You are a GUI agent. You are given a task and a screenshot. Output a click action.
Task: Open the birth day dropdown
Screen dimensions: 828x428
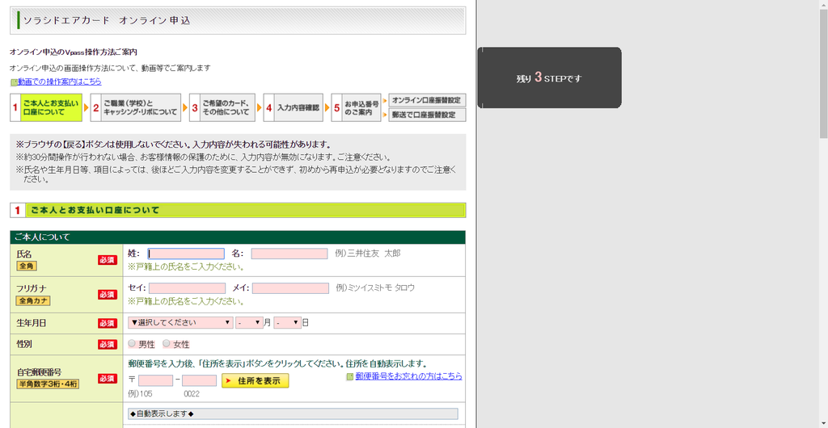[x=287, y=322]
